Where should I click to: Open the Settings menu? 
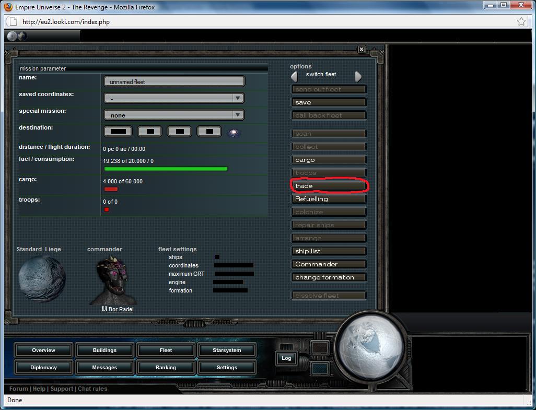coord(227,367)
